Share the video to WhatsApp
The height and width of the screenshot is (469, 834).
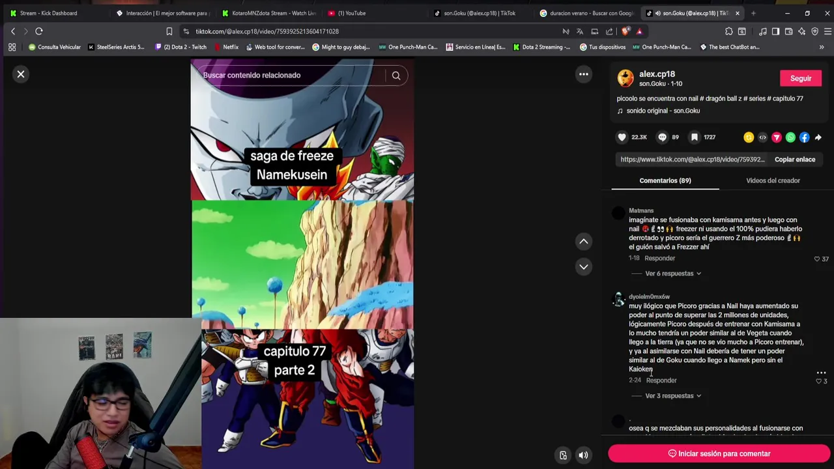790,137
